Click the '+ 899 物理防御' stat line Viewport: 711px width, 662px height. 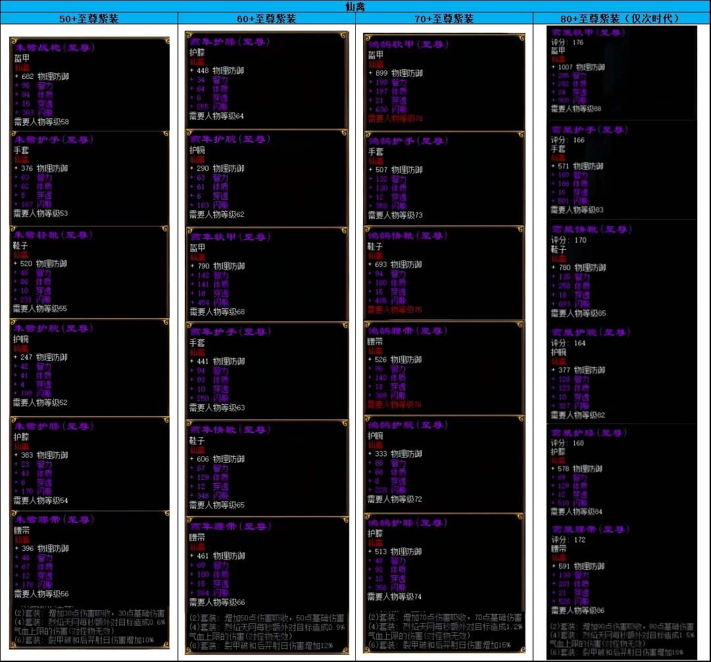click(395, 73)
